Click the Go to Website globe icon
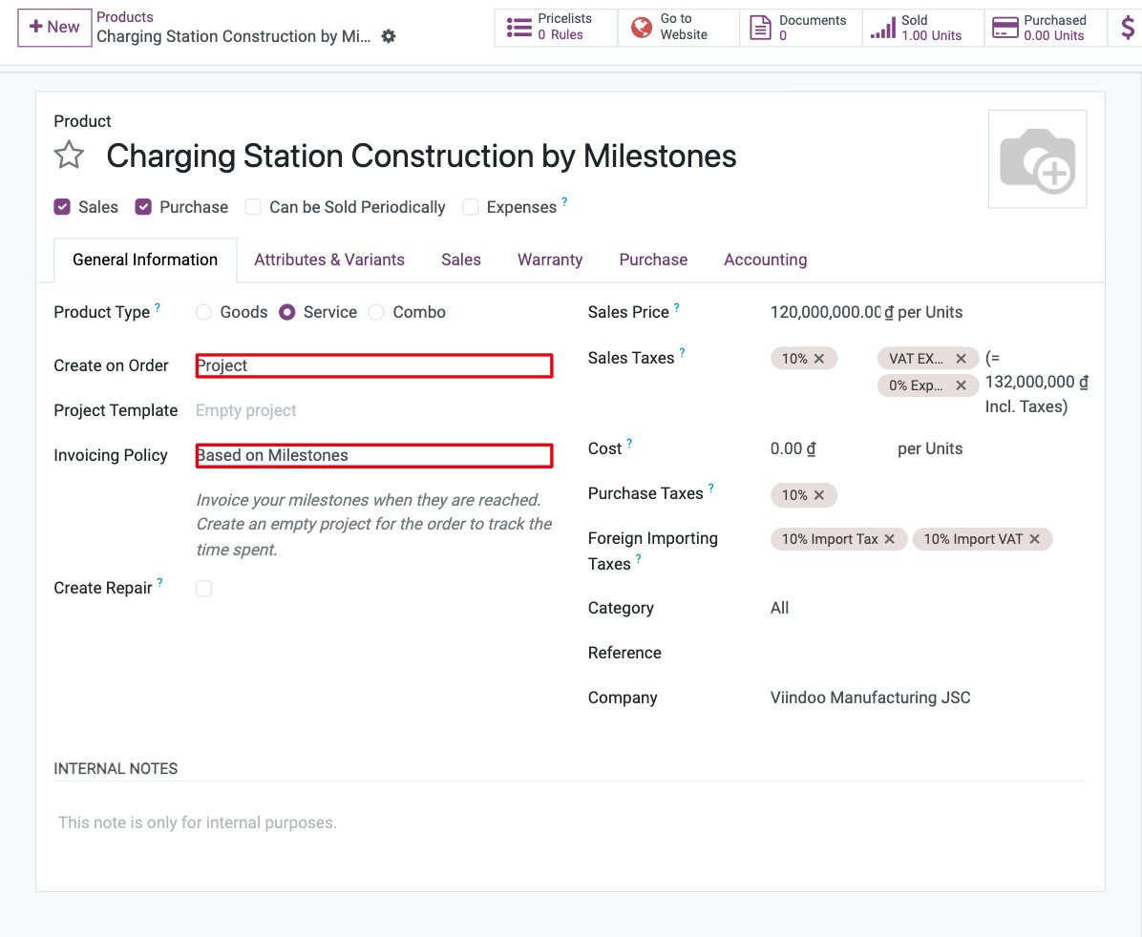 coord(642,28)
